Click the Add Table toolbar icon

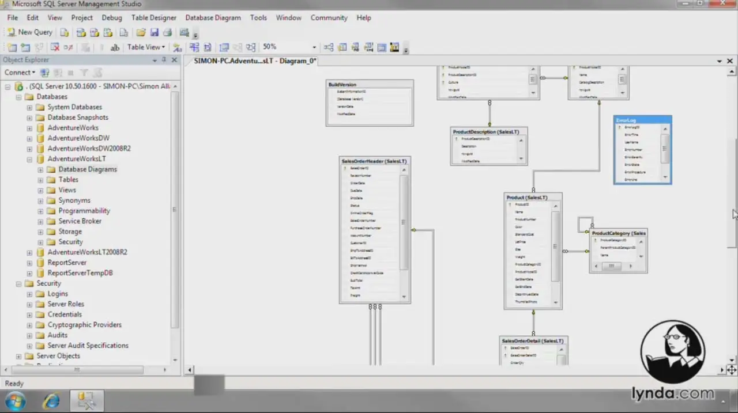pos(25,47)
